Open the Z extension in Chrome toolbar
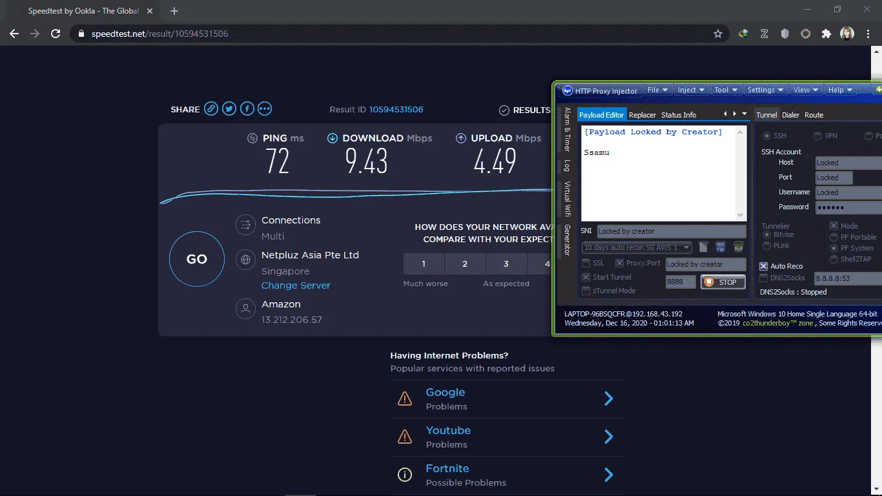 tap(764, 34)
